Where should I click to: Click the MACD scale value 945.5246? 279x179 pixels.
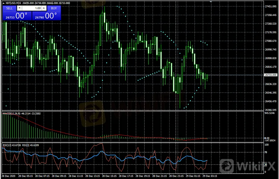[x=269, y=113]
